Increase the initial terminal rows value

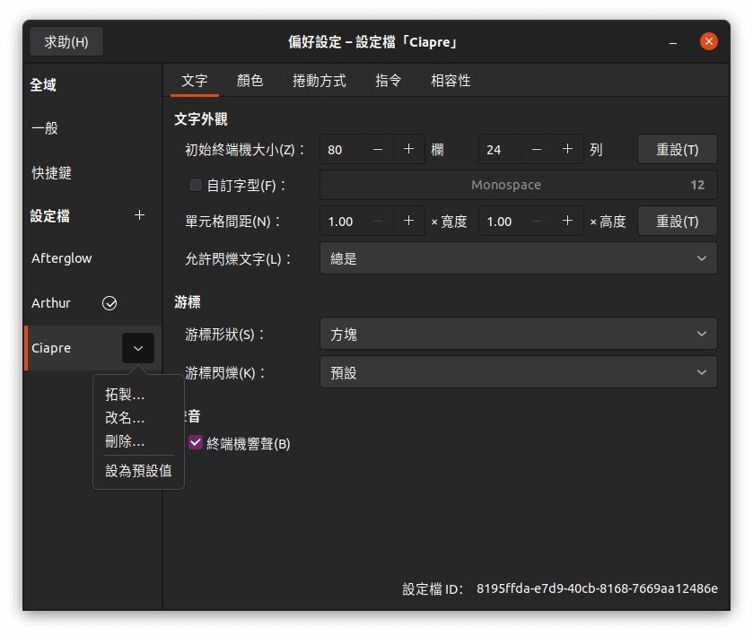point(567,149)
